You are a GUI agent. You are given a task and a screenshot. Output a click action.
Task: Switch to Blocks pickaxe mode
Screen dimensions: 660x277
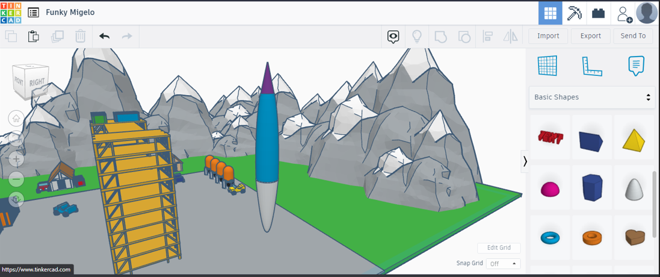click(574, 13)
